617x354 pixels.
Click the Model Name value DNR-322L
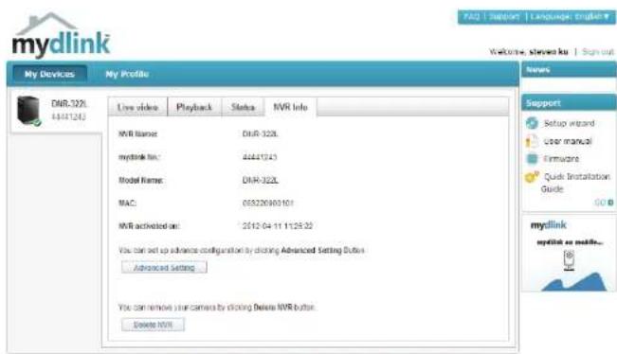tap(260, 181)
